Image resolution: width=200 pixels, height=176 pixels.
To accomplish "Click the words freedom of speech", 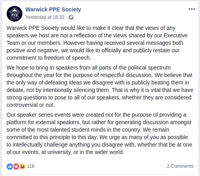I will pos(67,58).
